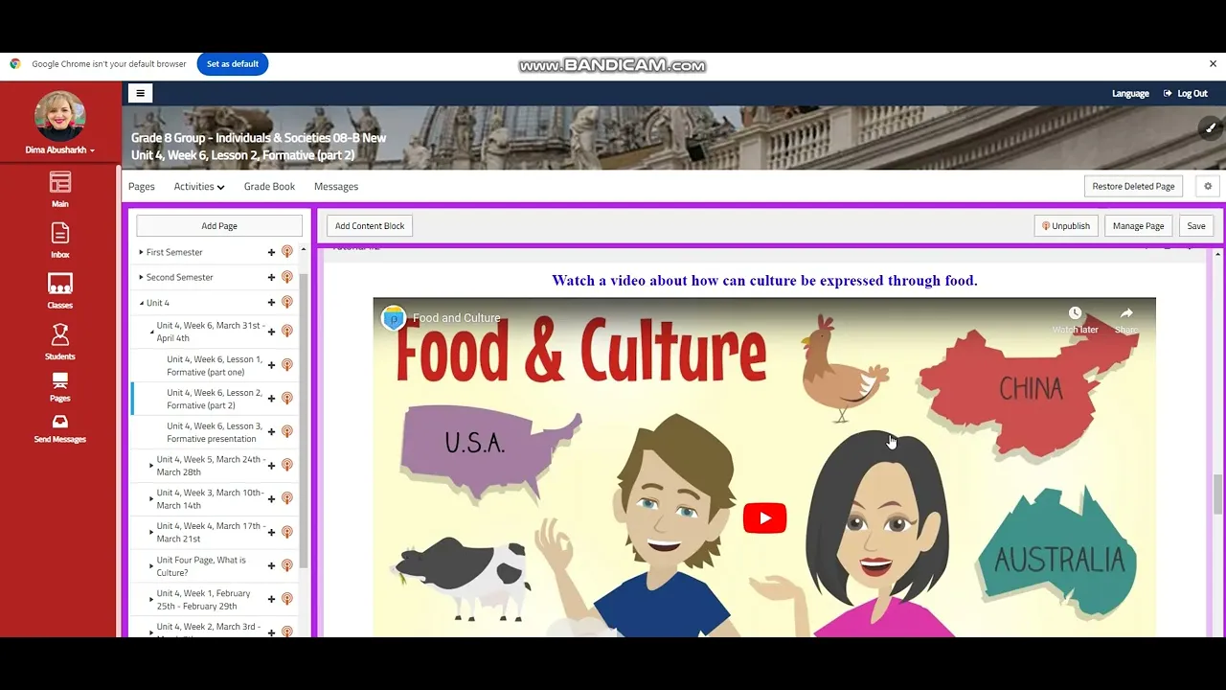The width and height of the screenshot is (1226, 690).
Task: Play the Food and Culture YouTube video
Action: (x=764, y=518)
